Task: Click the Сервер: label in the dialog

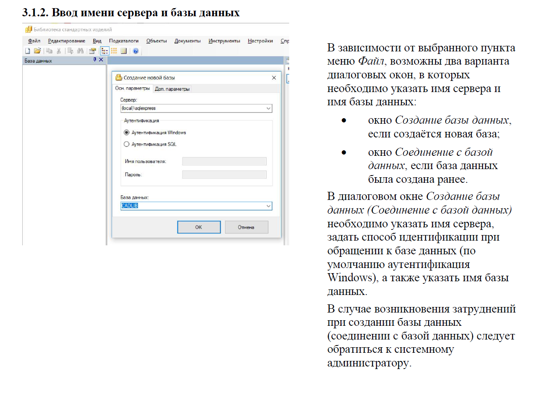Action: point(129,99)
